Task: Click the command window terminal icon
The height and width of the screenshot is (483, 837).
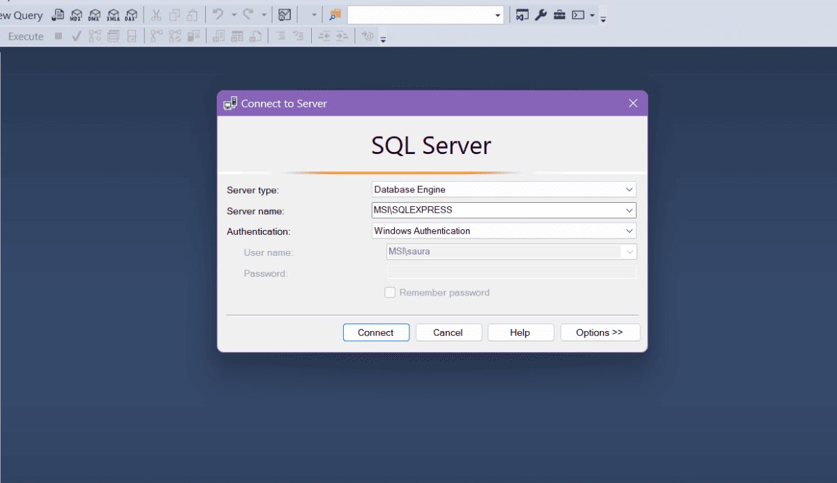Action: 578,15
